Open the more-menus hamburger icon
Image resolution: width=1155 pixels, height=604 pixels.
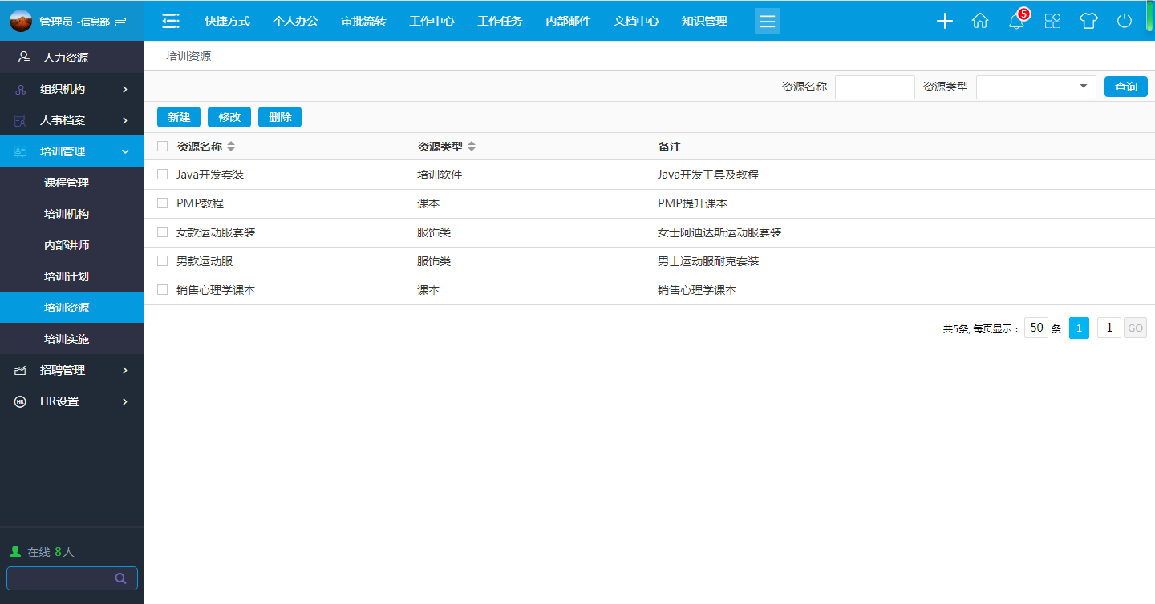click(x=768, y=21)
